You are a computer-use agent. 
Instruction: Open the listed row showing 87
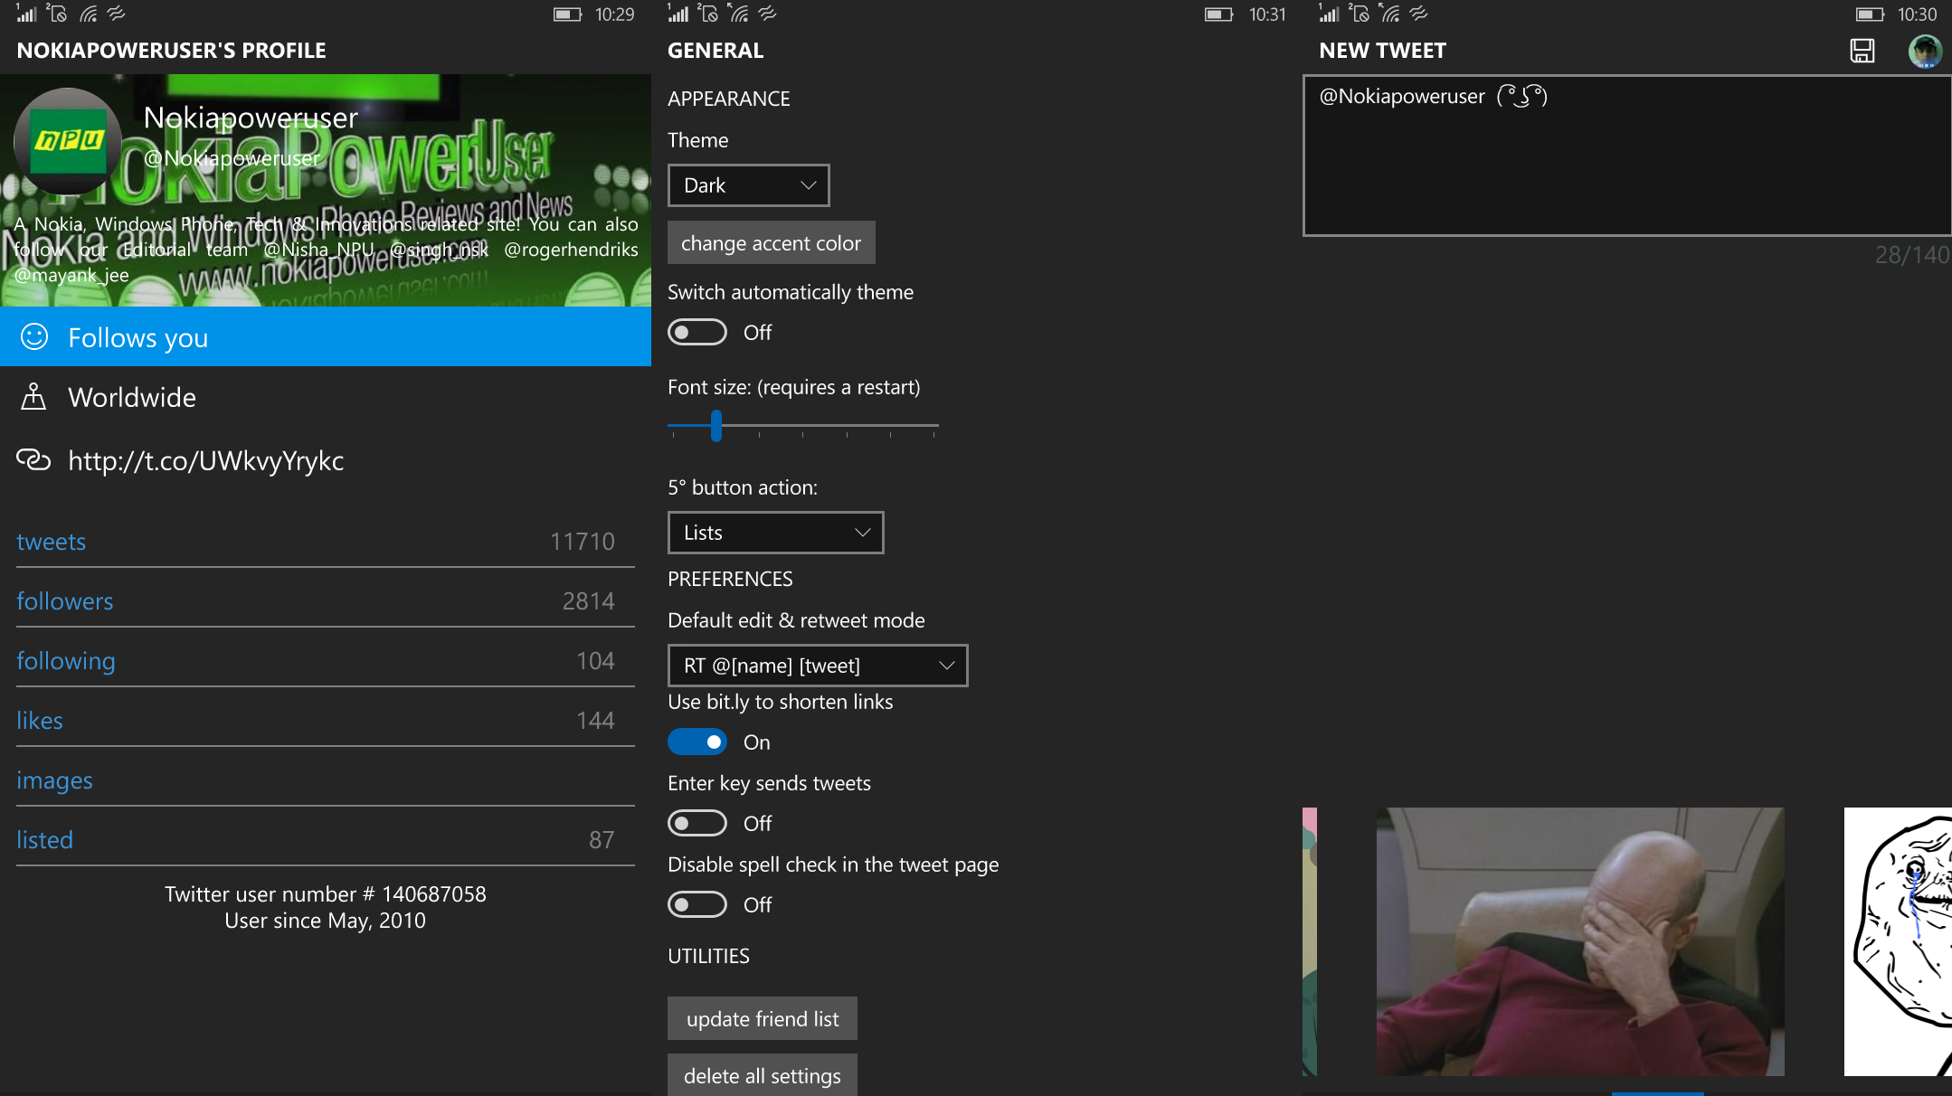[x=326, y=839]
